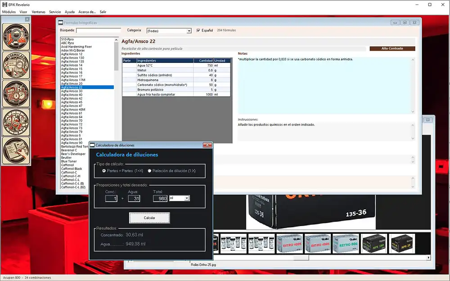Open the Servicio menu
The height and width of the screenshot is (281, 450).
pos(55,12)
